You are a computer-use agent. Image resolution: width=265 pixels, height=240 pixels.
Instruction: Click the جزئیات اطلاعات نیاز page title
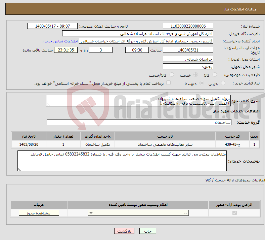(240, 9)
